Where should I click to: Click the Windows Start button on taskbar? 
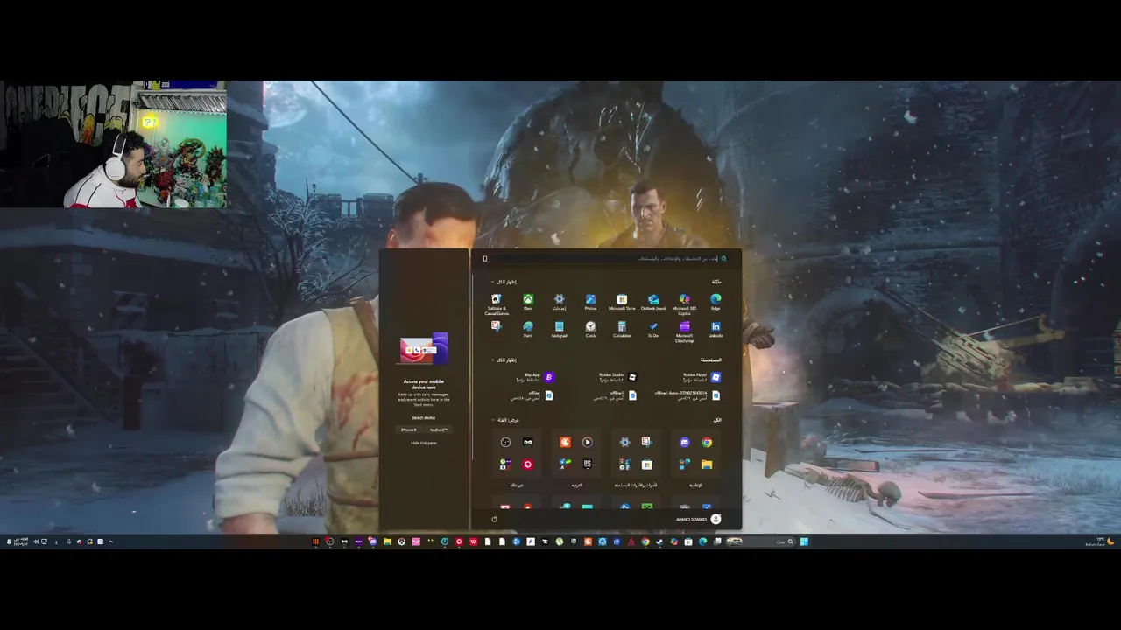[x=804, y=542]
